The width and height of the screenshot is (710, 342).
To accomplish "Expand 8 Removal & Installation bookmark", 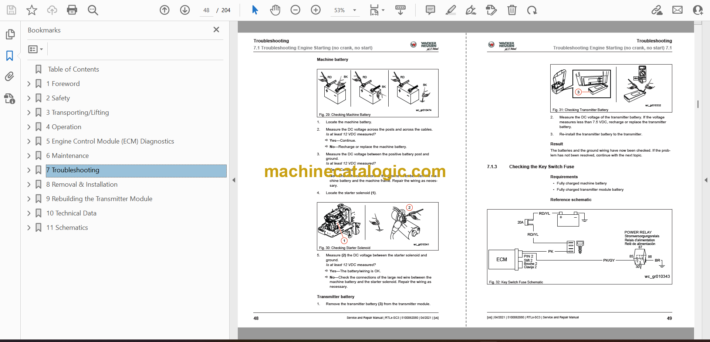I will click(29, 184).
